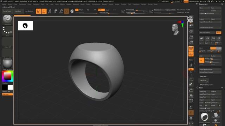Click the Home Page button
This screenshot has width=225, height=126.
(x=7, y=11)
